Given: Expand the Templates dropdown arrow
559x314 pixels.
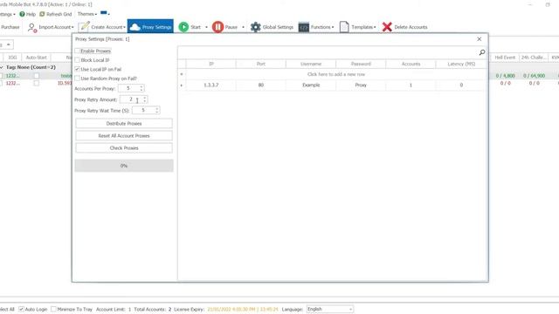Looking at the screenshot, I should pos(375,27).
